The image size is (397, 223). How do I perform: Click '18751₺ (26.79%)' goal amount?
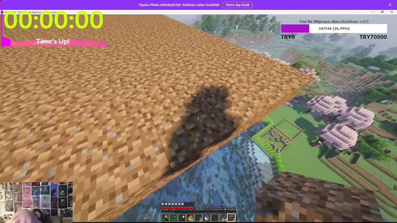click(334, 28)
